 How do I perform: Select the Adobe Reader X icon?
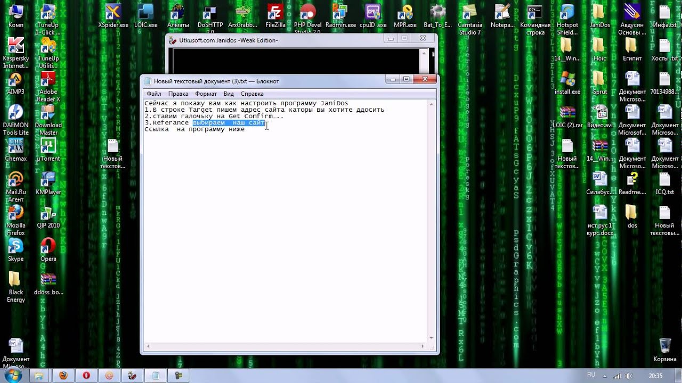[x=48, y=86]
